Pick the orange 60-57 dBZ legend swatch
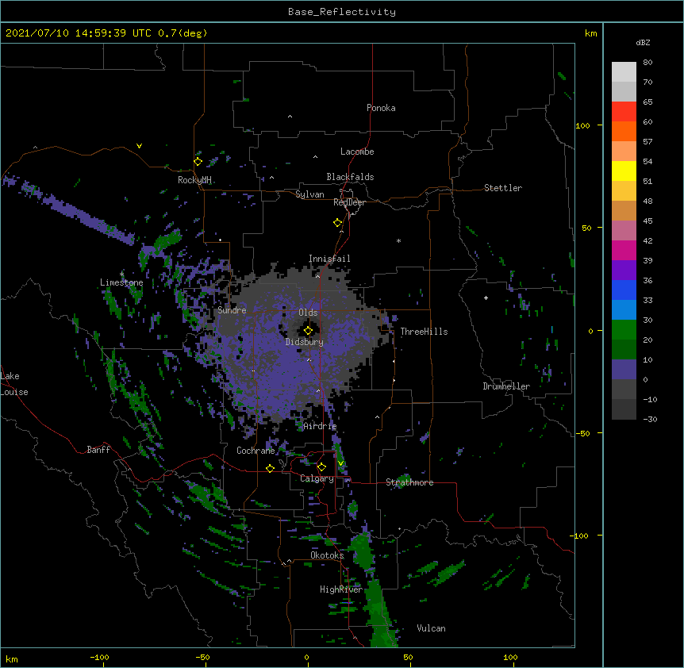The height and width of the screenshot is (668, 684). tap(624, 131)
